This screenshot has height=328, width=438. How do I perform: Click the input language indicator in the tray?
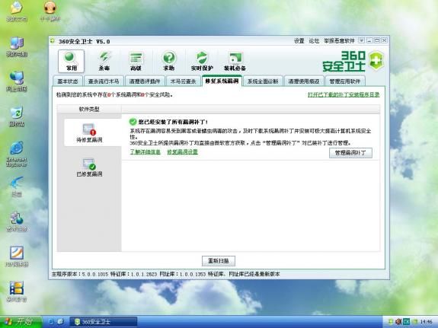(407, 322)
